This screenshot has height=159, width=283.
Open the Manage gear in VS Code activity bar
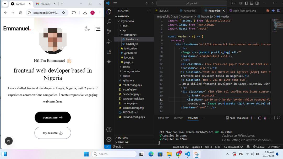tap(109, 139)
